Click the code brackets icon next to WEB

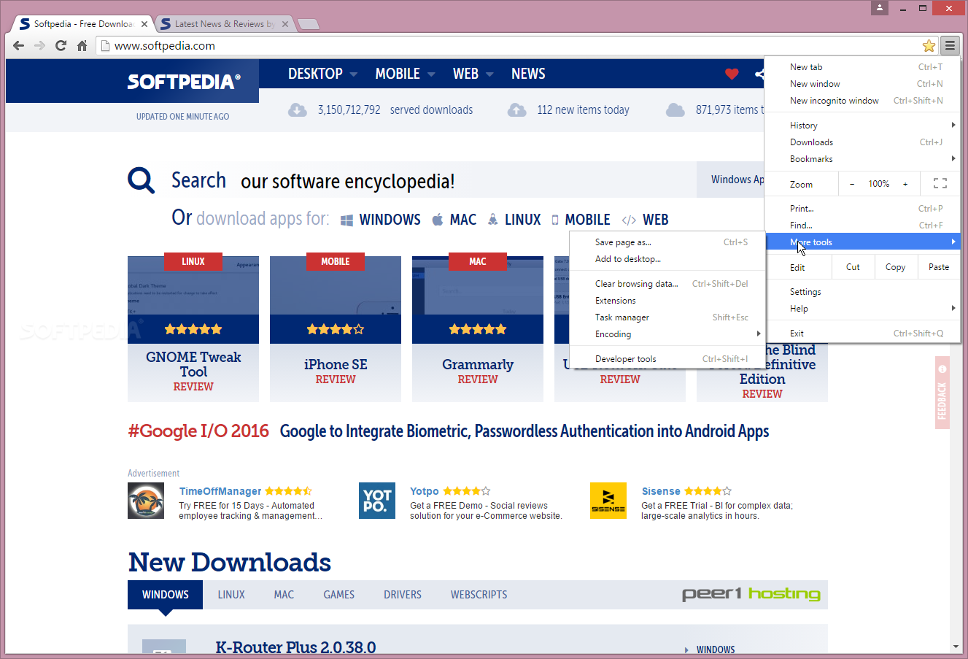tap(629, 220)
